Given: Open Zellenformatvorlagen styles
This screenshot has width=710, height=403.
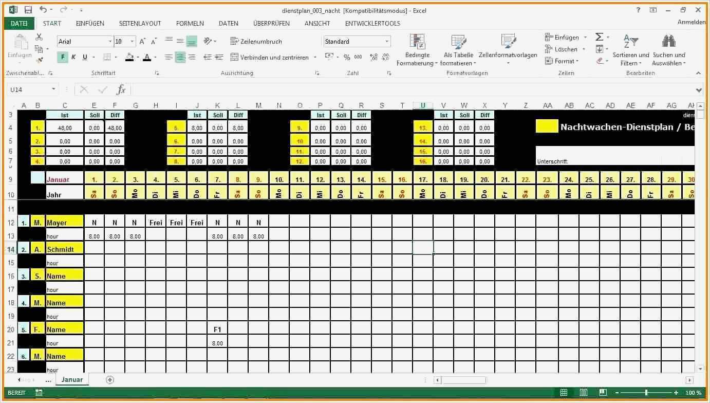Looking at the screenshot, I should click(x=508, y=50).
